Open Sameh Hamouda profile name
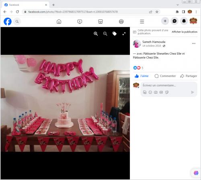Screen dimensions: 201x180 pyautogui.click(x=154, y=42)
